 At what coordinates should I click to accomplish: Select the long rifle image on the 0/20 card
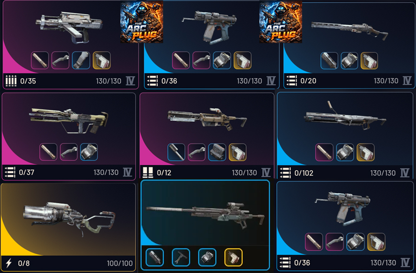coord(350,30)
